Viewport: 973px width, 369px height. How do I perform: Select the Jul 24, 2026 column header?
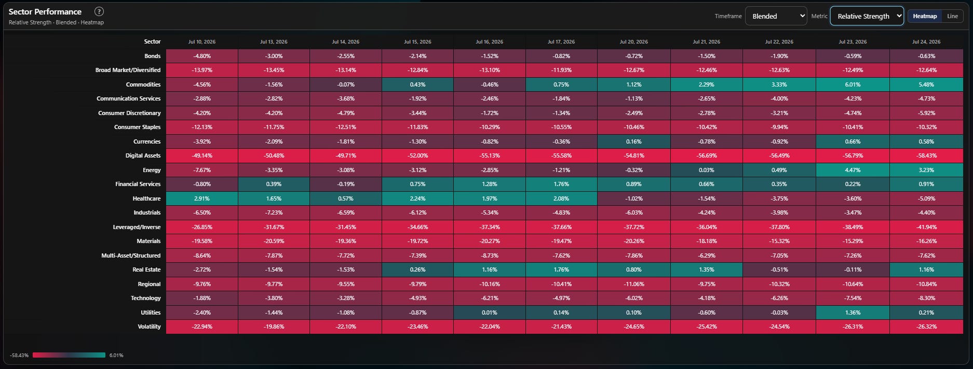tap(926, 41)
